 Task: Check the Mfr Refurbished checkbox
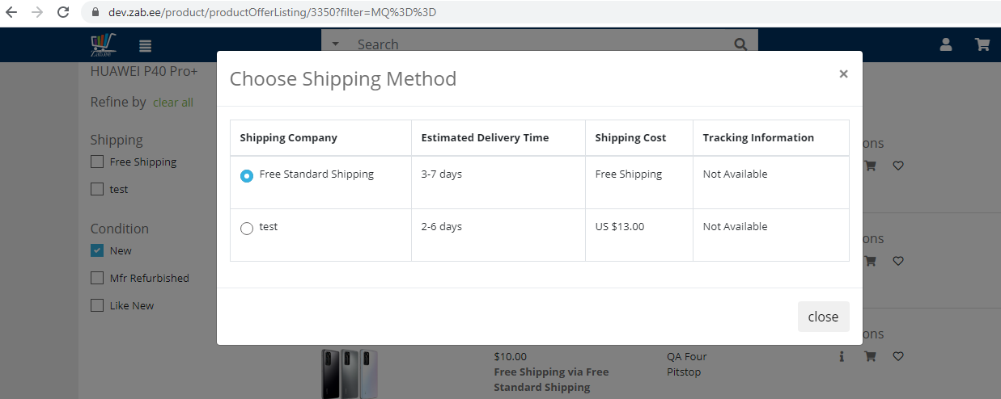(x=97, y=278)
